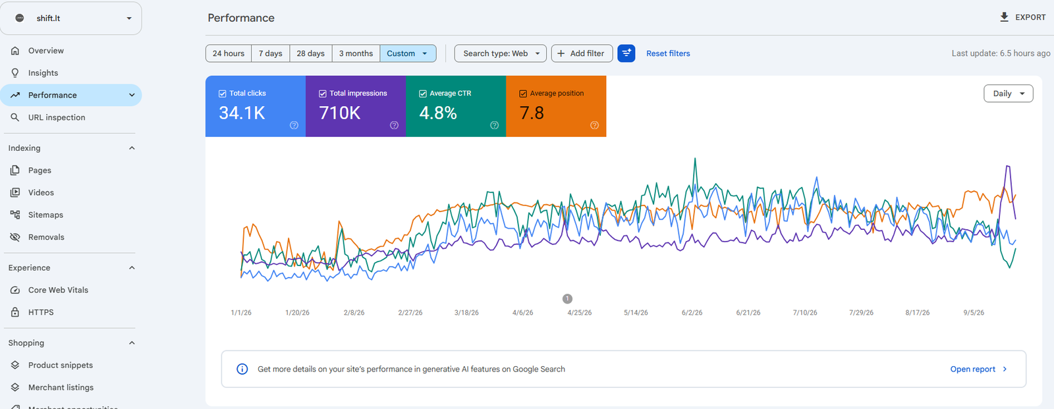Screen dimensions: 1054x409
Task: Disable the Average CTR checkbox
Action: click(423, 94)
